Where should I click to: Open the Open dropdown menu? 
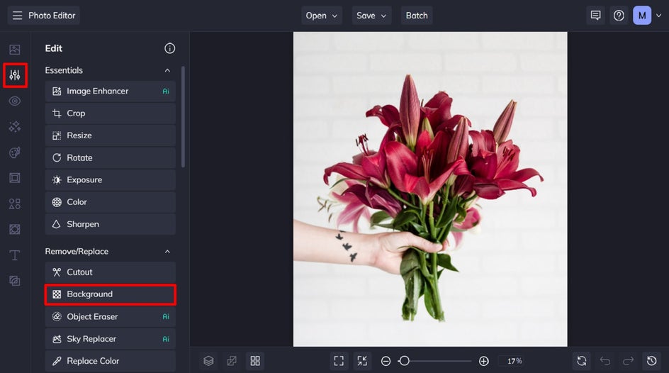[321, 16]
